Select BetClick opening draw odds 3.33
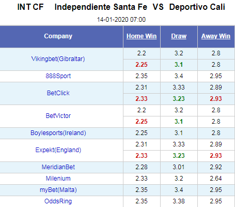The width and height of the screenshot is (235, 207). [x=179, y=87]
